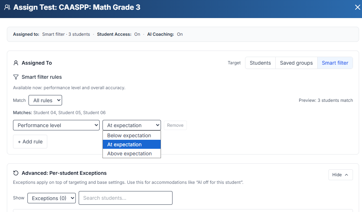The width and height of the screenshot is (362, 212).
Task: Click the people icon beside Assign Test title
Action: [7, 7]
